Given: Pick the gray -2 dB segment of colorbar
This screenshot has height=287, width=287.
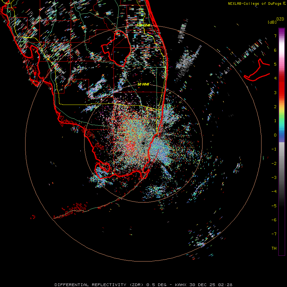Looking at the screenshot, I should [282, 163].
